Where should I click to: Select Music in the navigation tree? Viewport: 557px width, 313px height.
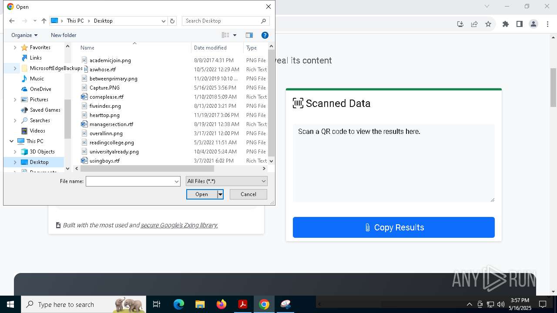point(37,79)
